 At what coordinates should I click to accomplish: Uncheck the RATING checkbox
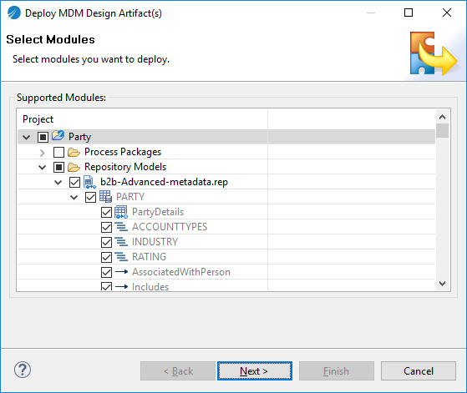coord(106,257)
